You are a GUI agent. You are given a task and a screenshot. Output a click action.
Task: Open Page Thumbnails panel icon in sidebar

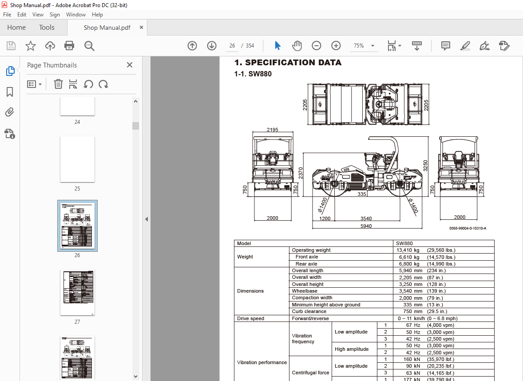coord(10,71)
